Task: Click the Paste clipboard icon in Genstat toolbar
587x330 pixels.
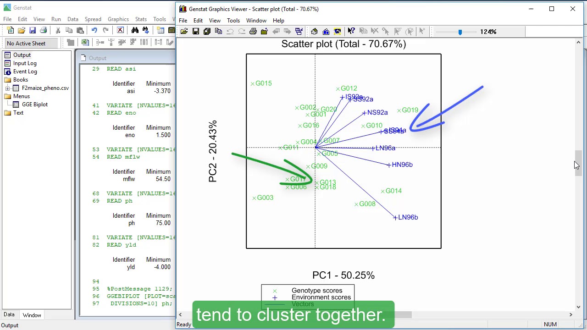Action: tap(80, 30)
